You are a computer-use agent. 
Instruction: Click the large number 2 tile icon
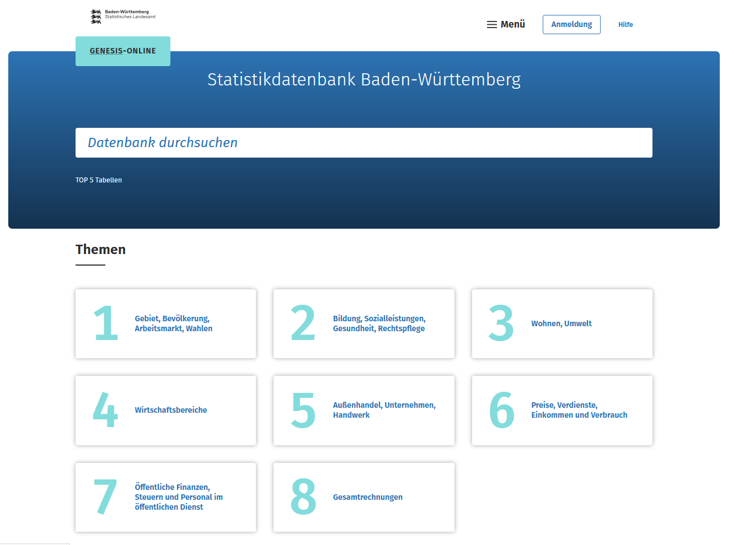pyautogui.click(x=303, y=323)
